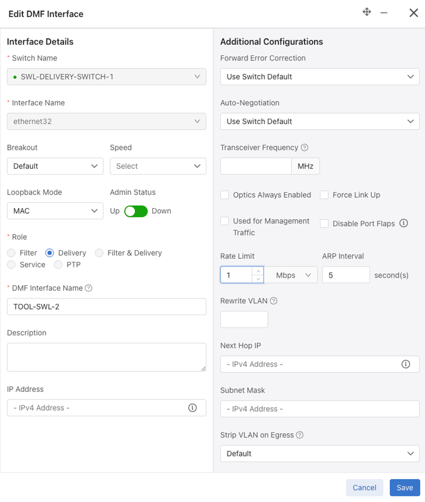Enable Optics Always Enabled checkbox

pyautogui.click(x=225, y=195)
